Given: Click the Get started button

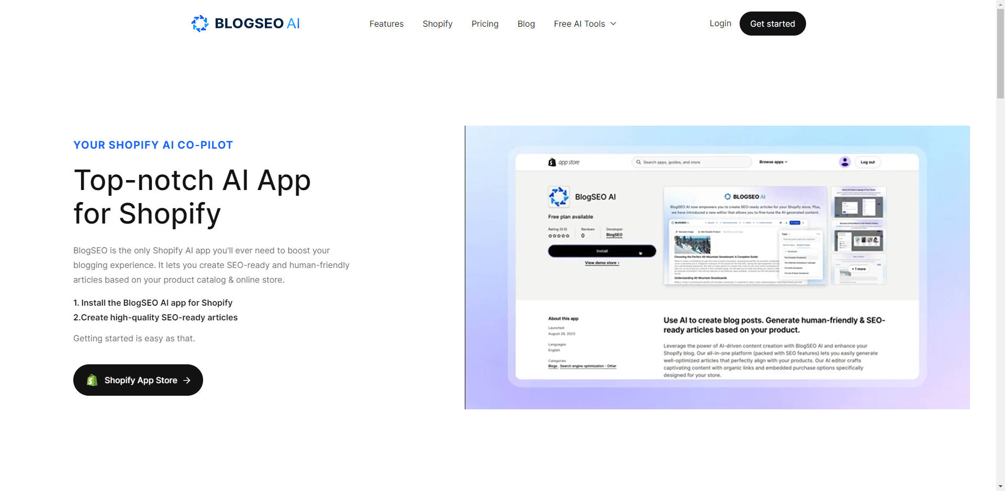Looking at the screenshot, I should pos(773,23).
